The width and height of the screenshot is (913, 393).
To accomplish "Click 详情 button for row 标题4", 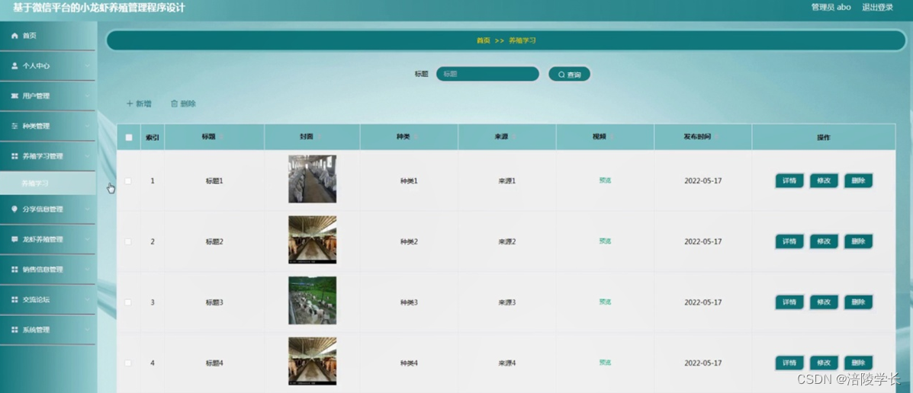I will coord(789,363).
